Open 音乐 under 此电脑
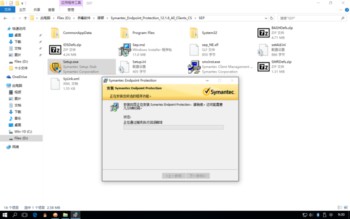Screen dimensions: 350x219 [x=17, y=118]
